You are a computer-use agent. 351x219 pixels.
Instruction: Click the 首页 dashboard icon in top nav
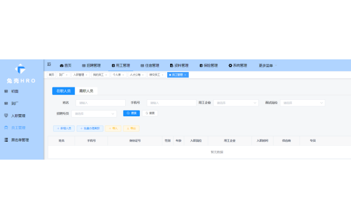point(61,66)
